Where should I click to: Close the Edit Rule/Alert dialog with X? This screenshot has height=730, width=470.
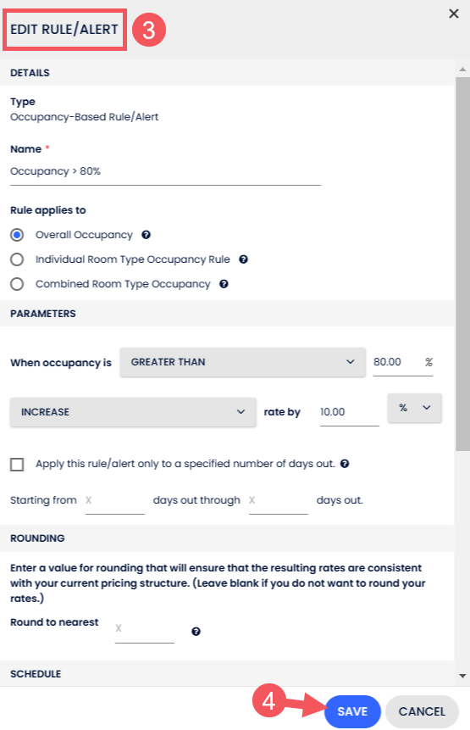click(454, 14)
